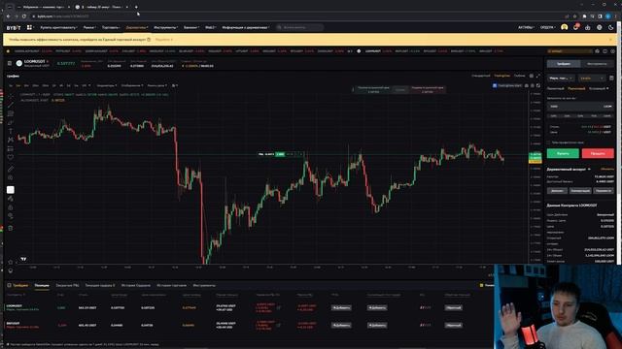
Task: Click first Добавить button in BNXUSDT row
Action: pos(341,325)
